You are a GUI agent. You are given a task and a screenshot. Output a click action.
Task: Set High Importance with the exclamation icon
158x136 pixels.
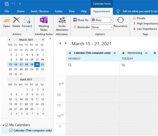(x=134, y=23)
